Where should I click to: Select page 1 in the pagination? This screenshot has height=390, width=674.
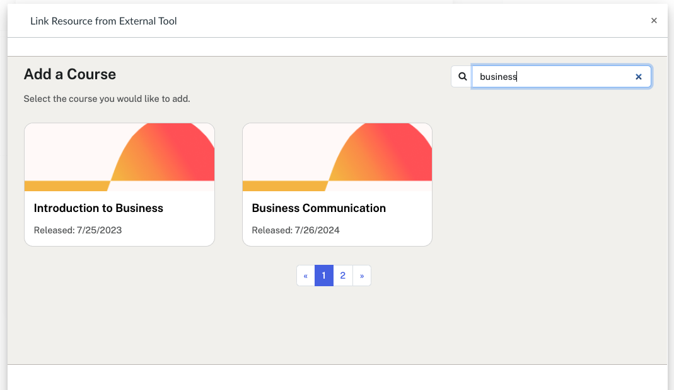tap(323, 276)
